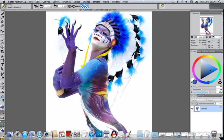
Task: Select the Magnifier tool
Action: pos(2,97)
